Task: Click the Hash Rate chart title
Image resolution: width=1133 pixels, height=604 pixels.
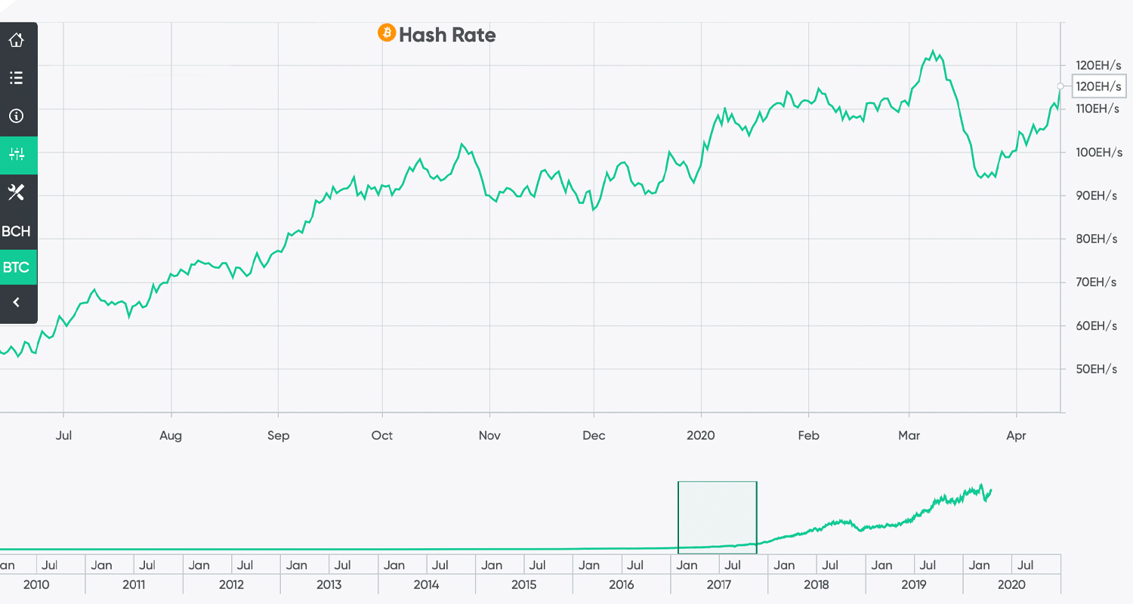Action: coord(447,35)
